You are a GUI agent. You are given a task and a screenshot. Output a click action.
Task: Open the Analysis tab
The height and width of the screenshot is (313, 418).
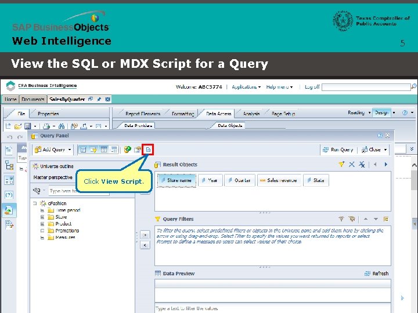tap(251, 114)
